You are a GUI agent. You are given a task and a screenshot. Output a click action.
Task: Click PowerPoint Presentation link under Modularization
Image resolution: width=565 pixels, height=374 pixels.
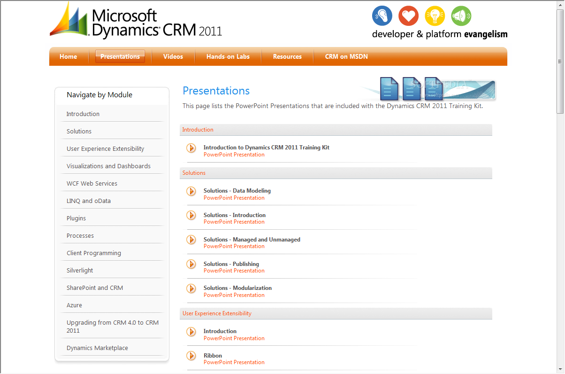coord(234,295)
